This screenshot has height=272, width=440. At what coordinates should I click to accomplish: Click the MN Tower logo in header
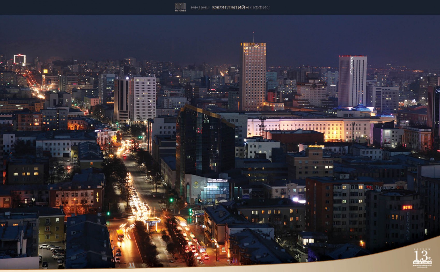[180, 7]
